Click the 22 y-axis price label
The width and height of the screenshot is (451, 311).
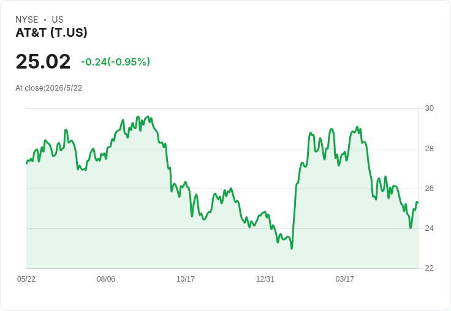pos(429,268)
